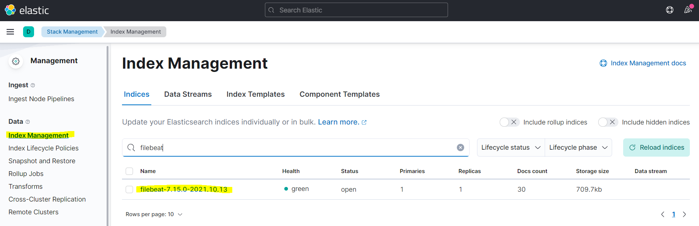Click the Elastic logo
This screenshot has height=226, width=699.
27,10
